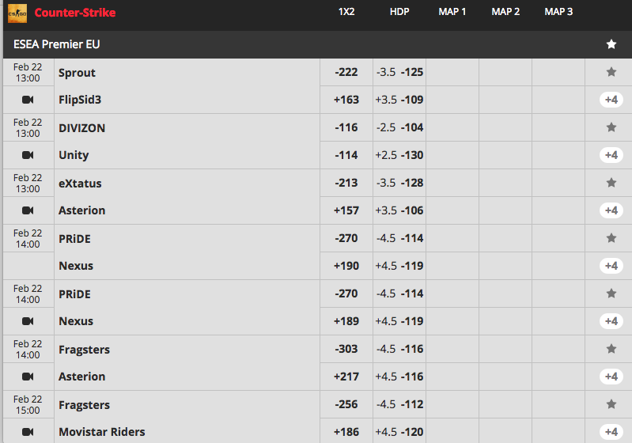The width and height of the screenshot is (632, 443).
Task: Click the CS:GO game logo icon
Action: (17, 13)
